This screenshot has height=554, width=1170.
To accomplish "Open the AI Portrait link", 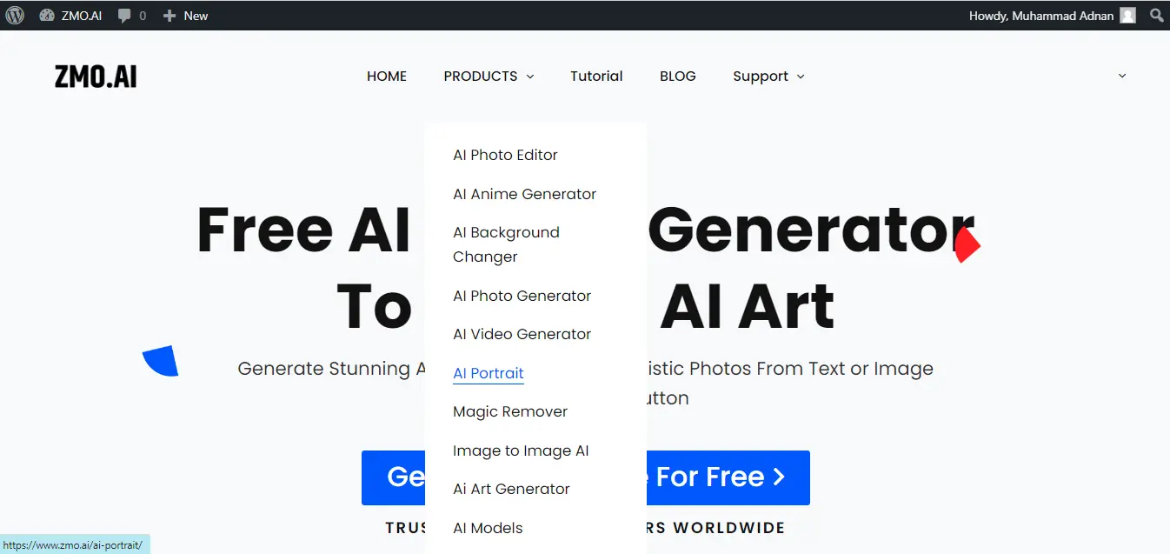I will pos(489,373).
